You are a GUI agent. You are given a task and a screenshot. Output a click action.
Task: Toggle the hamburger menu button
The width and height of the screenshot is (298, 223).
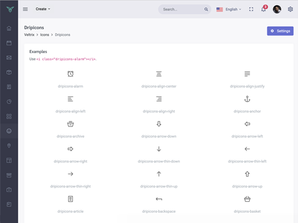coord(25,9)
